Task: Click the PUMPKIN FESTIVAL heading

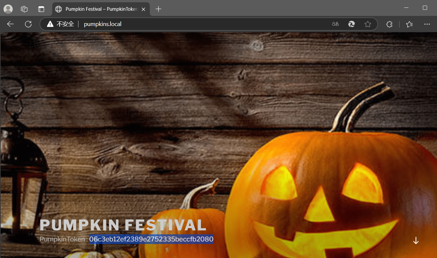Action: [x=123, y=225]
